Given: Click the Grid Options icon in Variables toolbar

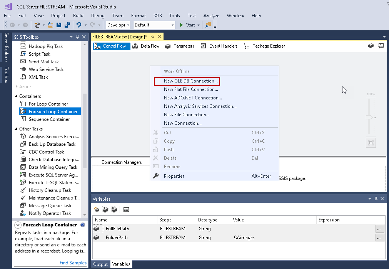Looking at the screenshot, I should [126, 210].
